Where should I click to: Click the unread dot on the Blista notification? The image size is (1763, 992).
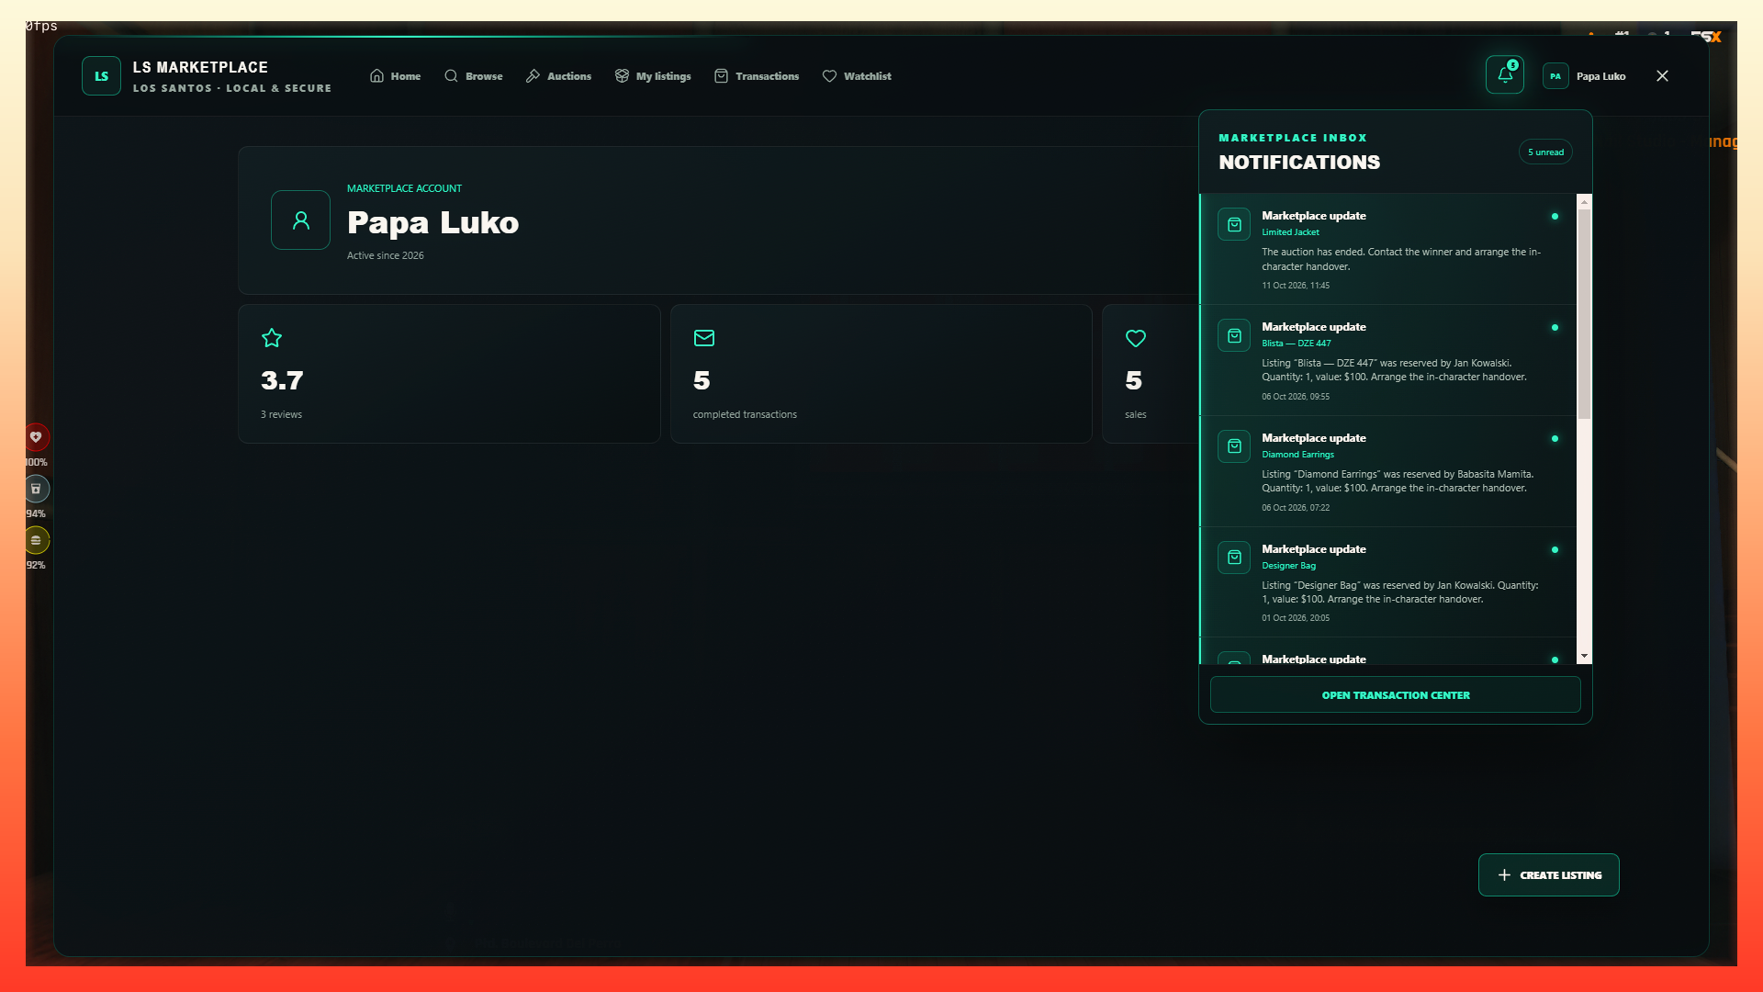[1555, 328]
